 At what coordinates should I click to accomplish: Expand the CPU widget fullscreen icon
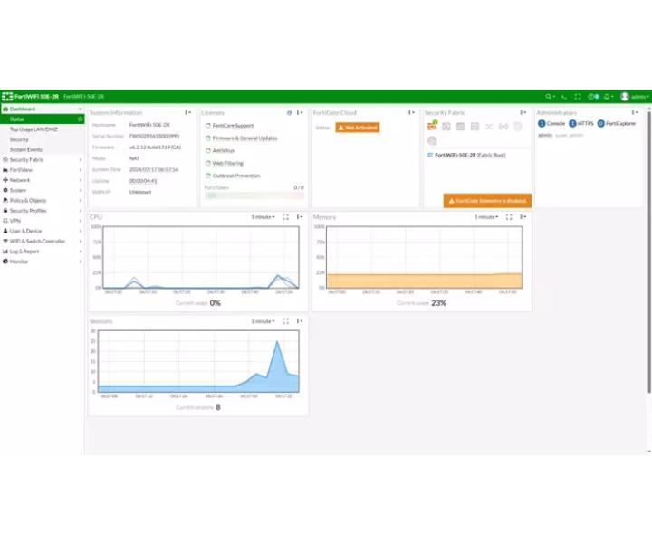coord(285,217)
